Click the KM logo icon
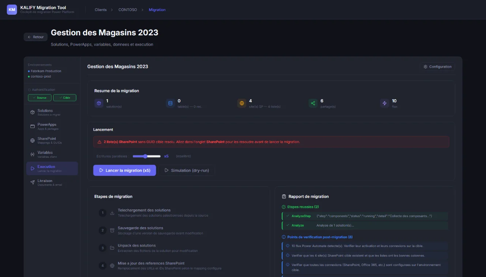The height and width of the screenshot is (277, 486). 12,9
